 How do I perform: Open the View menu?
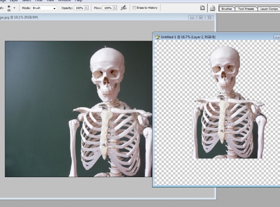click(x=50, y=1)
